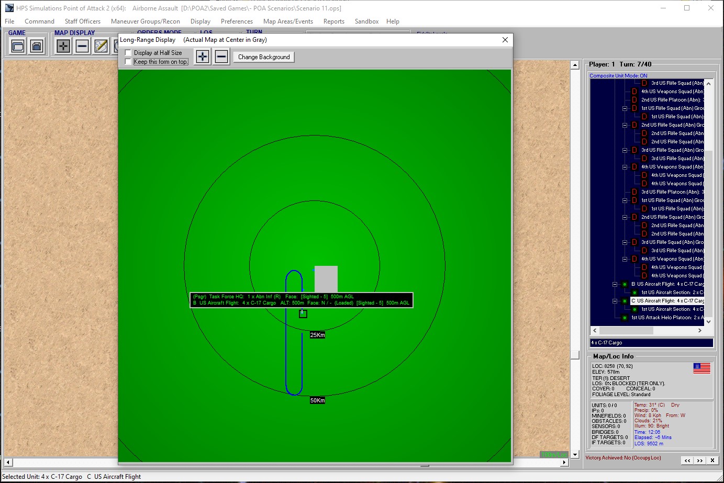Open the Display menu
724x483 pixels.
pos(201,21)
